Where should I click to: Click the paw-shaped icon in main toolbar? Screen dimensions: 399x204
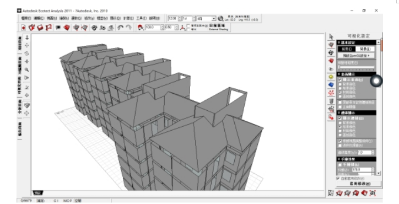tap(94, 28)
